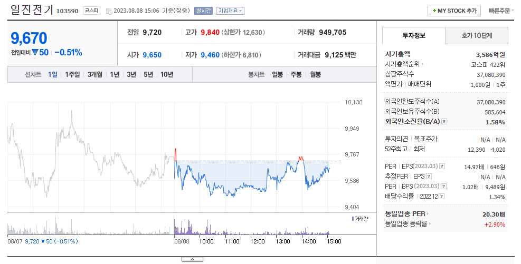Click the 거래대금 value 9,125 백만
Image resolution: width=521 pixels, height=264 pixels.
pos(340,55)
